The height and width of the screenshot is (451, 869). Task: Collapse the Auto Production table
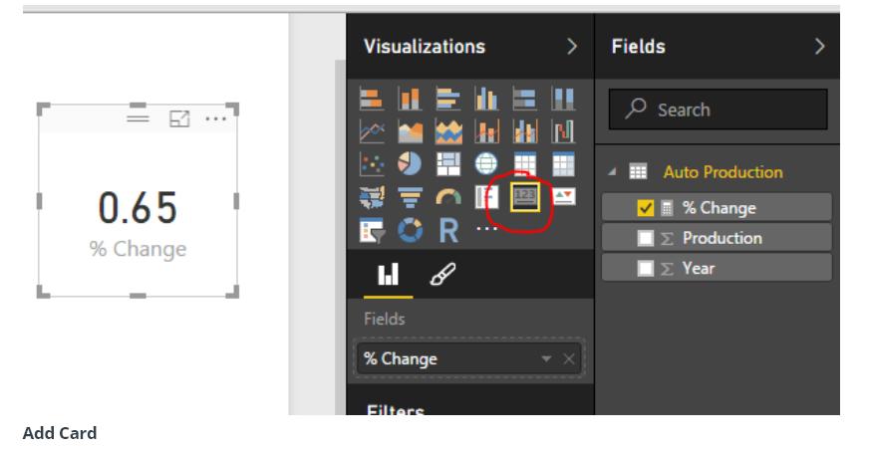(614, 172)
